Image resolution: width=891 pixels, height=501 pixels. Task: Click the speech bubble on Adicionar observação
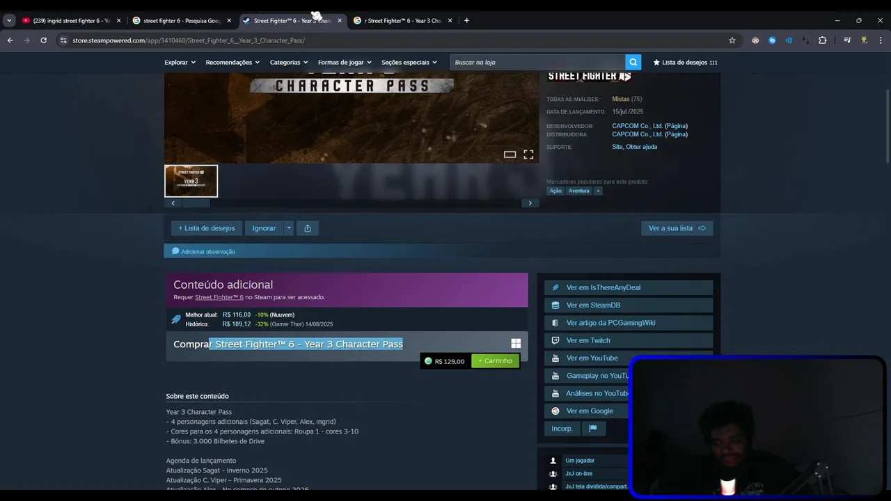[175, 251]
